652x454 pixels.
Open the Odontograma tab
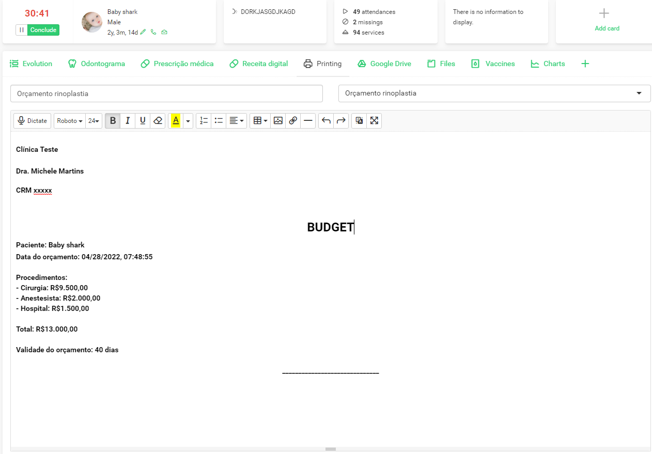click(x=97, y=64)
